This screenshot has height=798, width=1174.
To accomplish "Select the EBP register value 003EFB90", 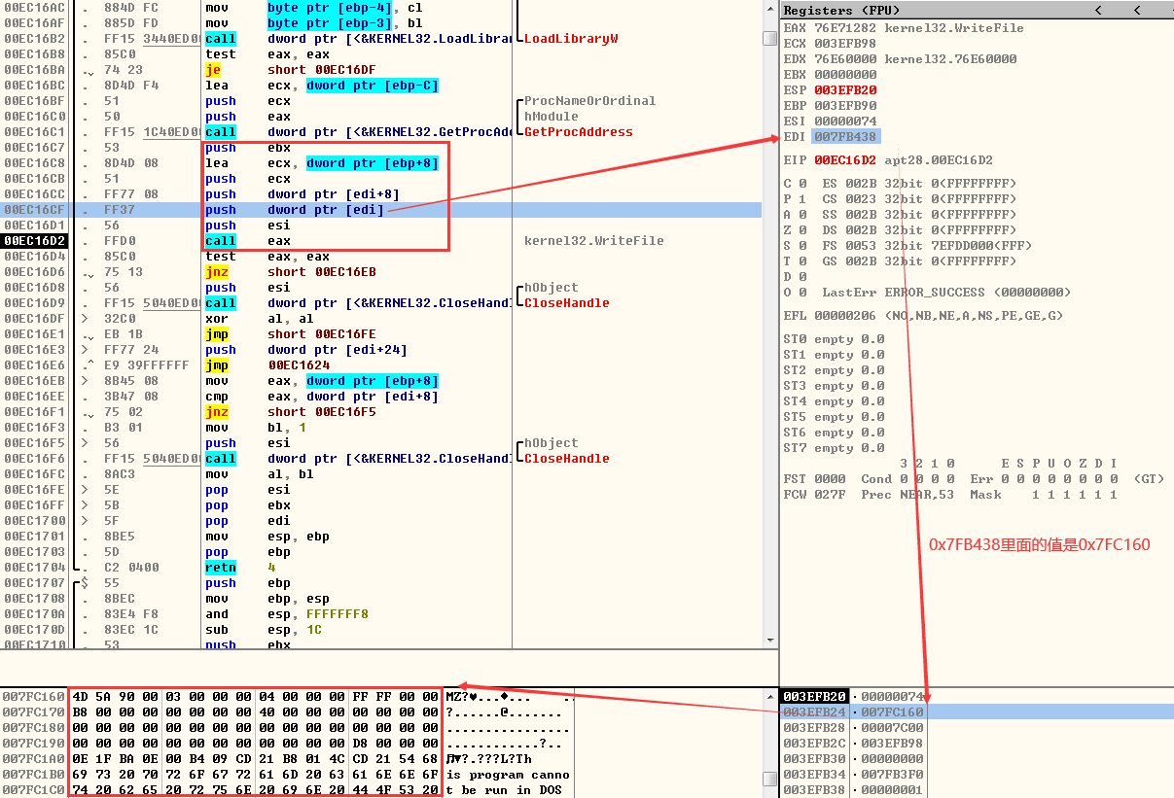I will (845, 106).
